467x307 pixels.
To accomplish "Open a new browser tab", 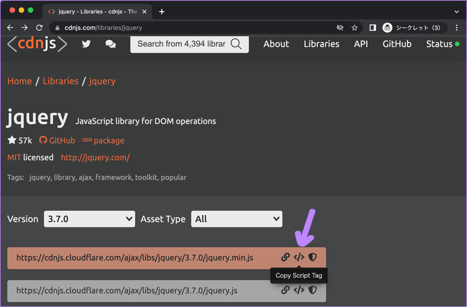I will coord(162,12).
